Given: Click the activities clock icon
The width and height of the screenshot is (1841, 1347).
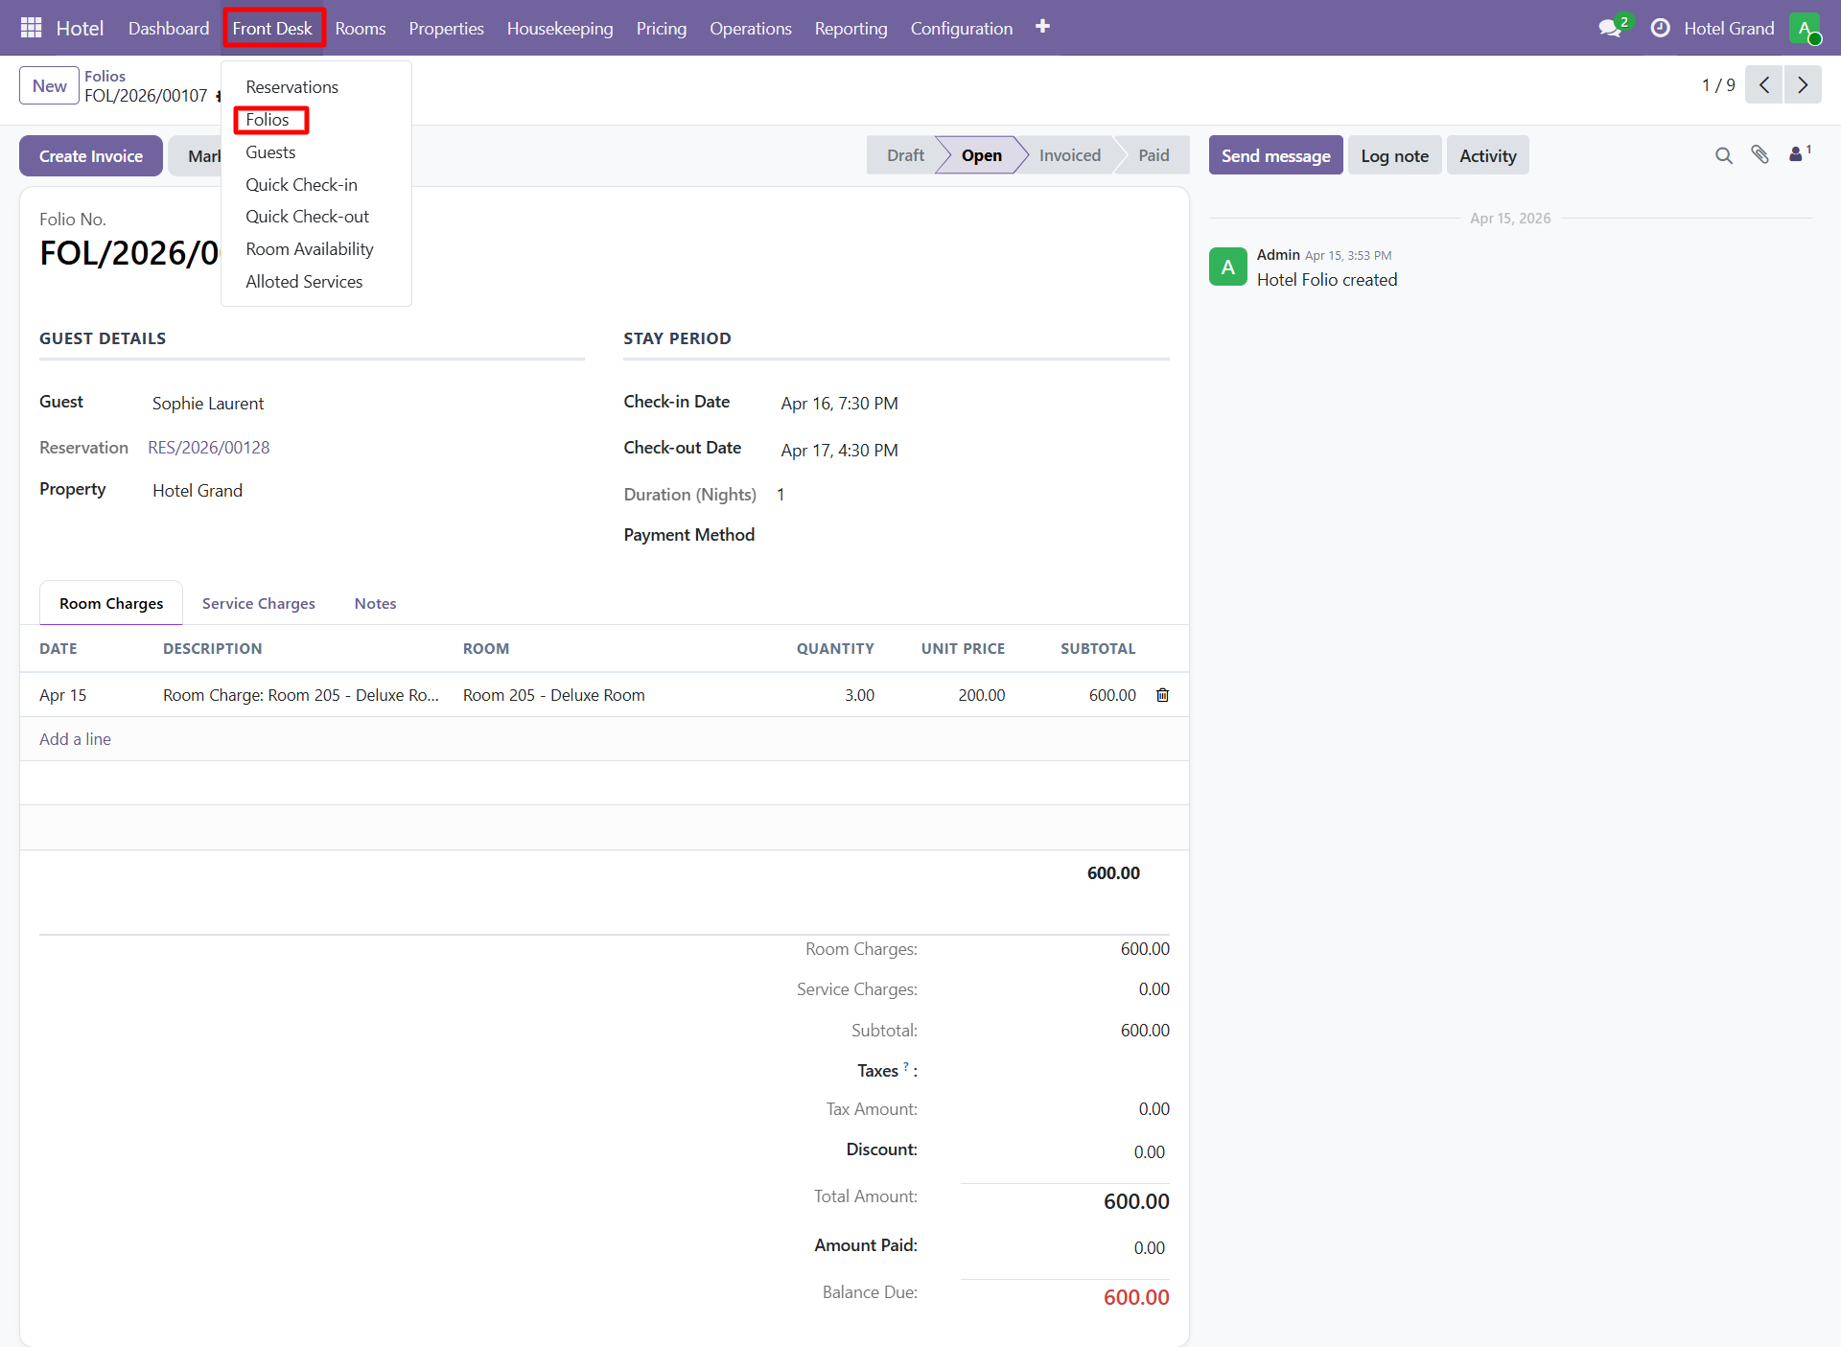Looking at the screenshot, I should click(1660, 28).
